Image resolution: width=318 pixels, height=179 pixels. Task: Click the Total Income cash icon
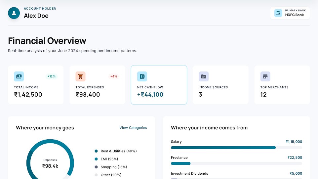19,76
